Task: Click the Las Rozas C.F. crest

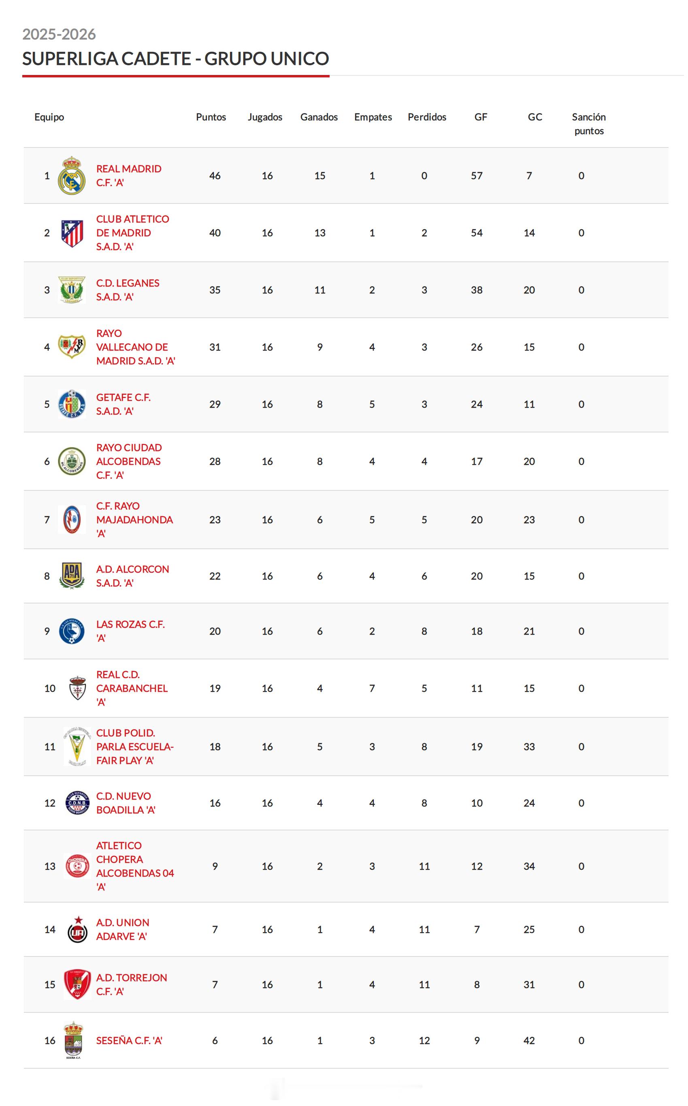Action: click(72, 631)
